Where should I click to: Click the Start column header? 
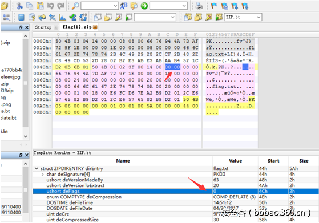pos(273,161)
